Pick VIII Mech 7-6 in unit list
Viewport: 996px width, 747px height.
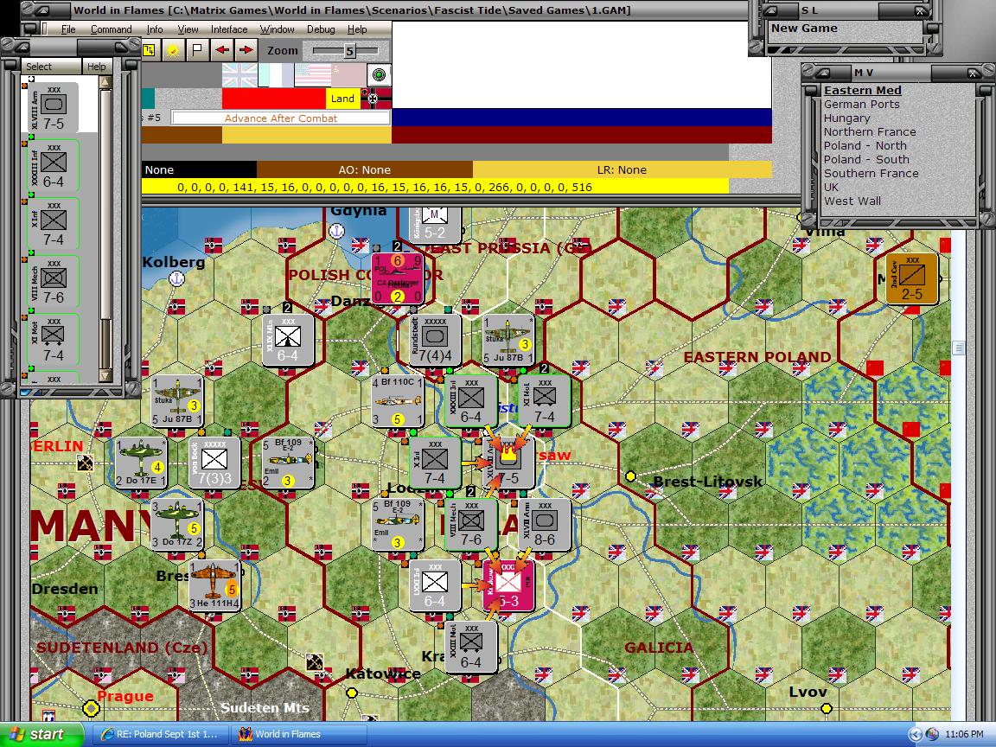point(54,281)
